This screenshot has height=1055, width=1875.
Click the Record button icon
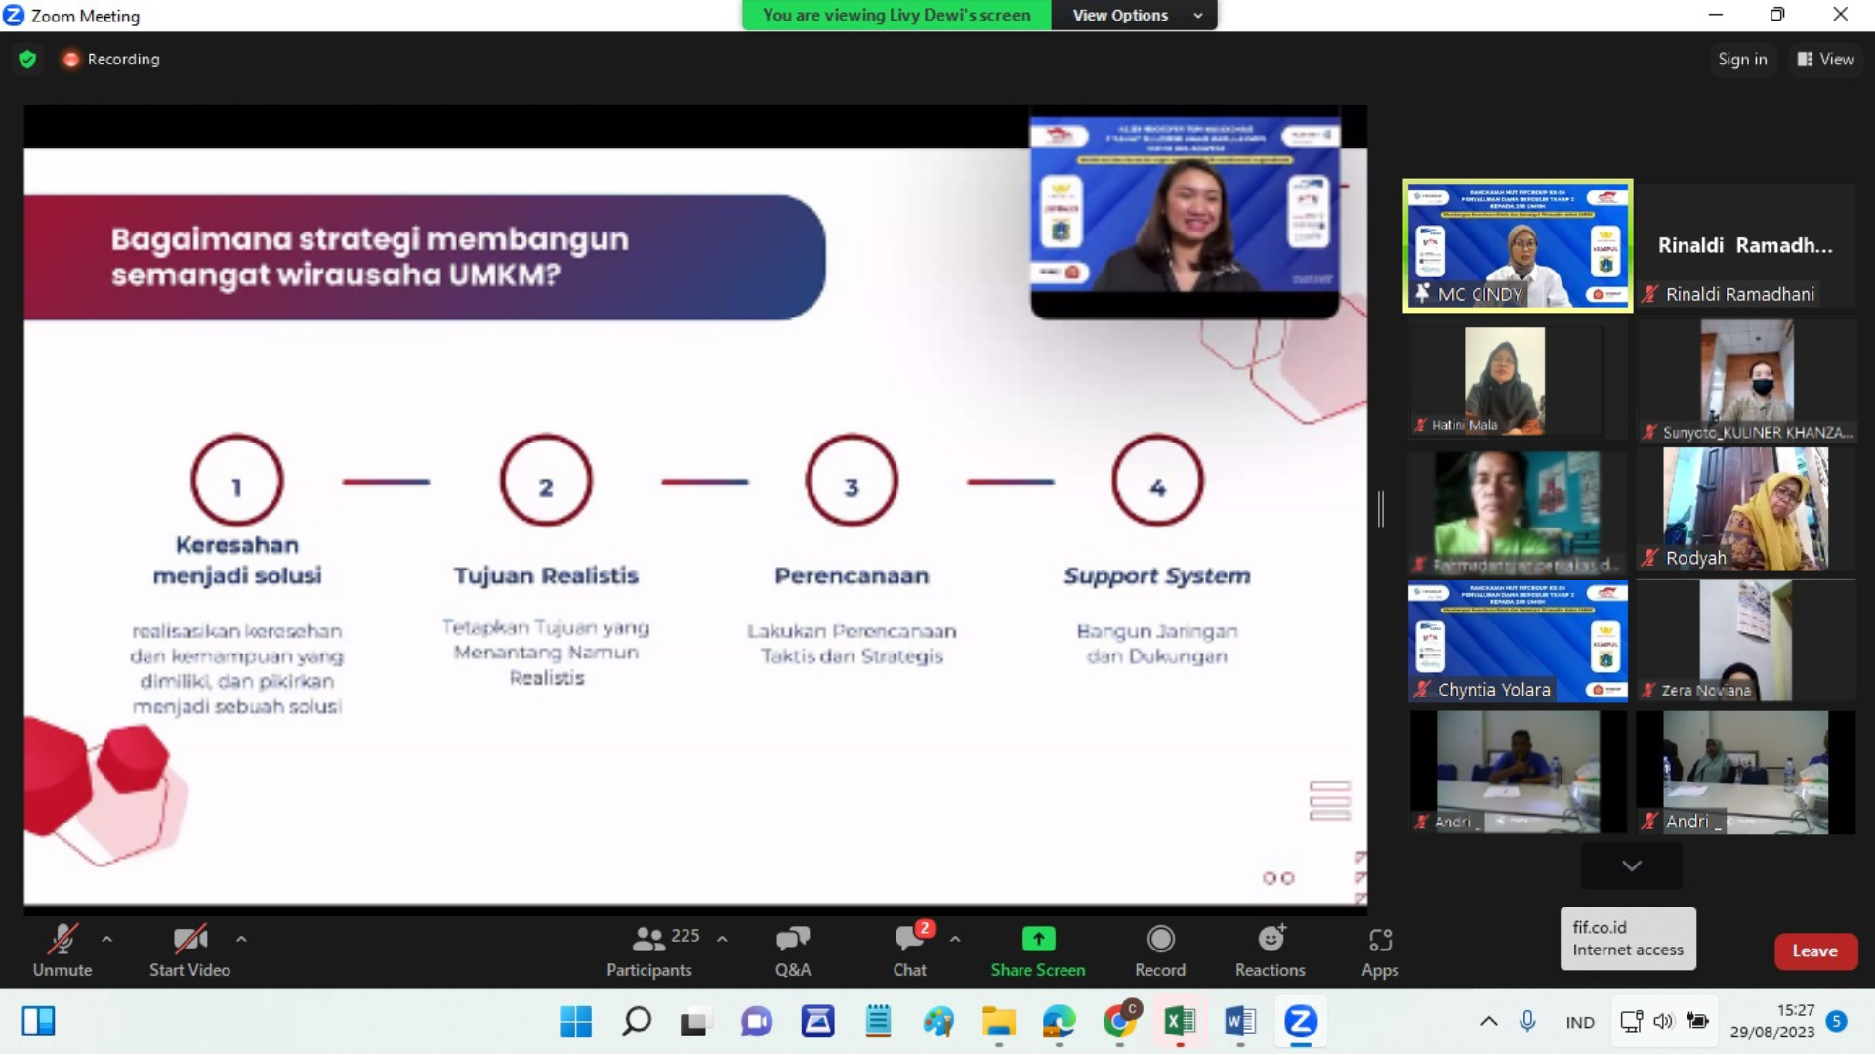coord(1159,939)
